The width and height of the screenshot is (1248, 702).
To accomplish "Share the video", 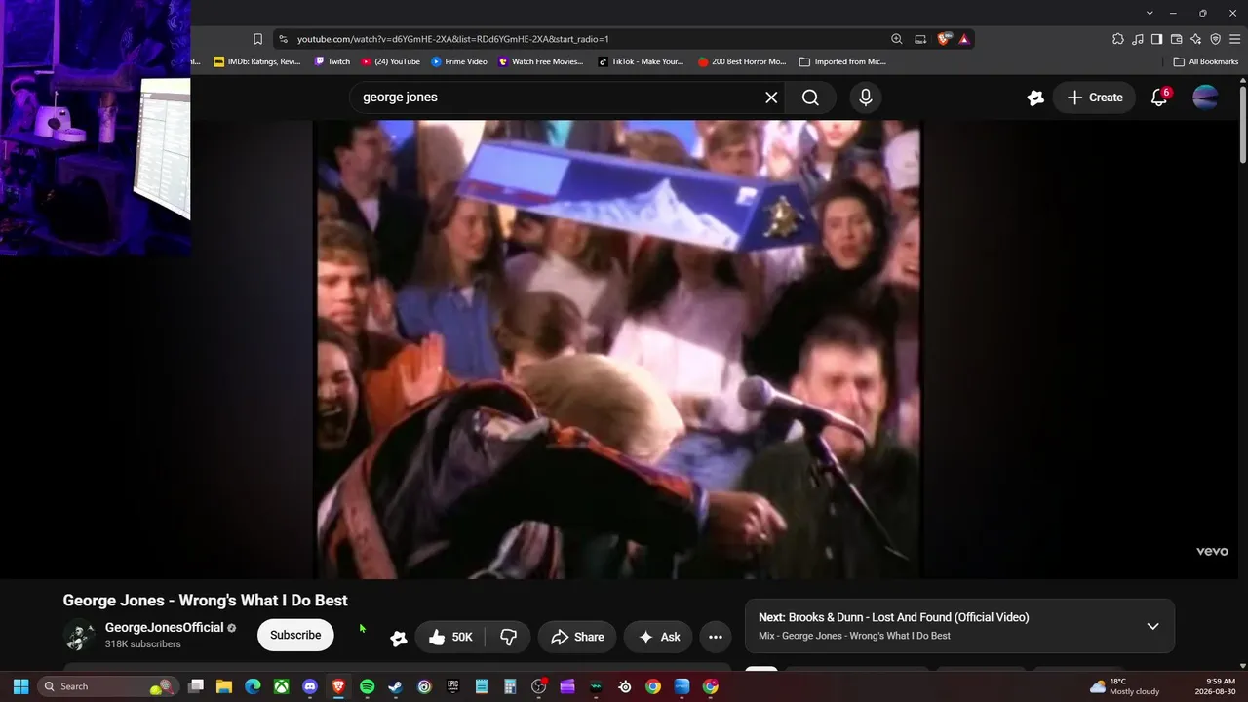I will pos(577,637).
